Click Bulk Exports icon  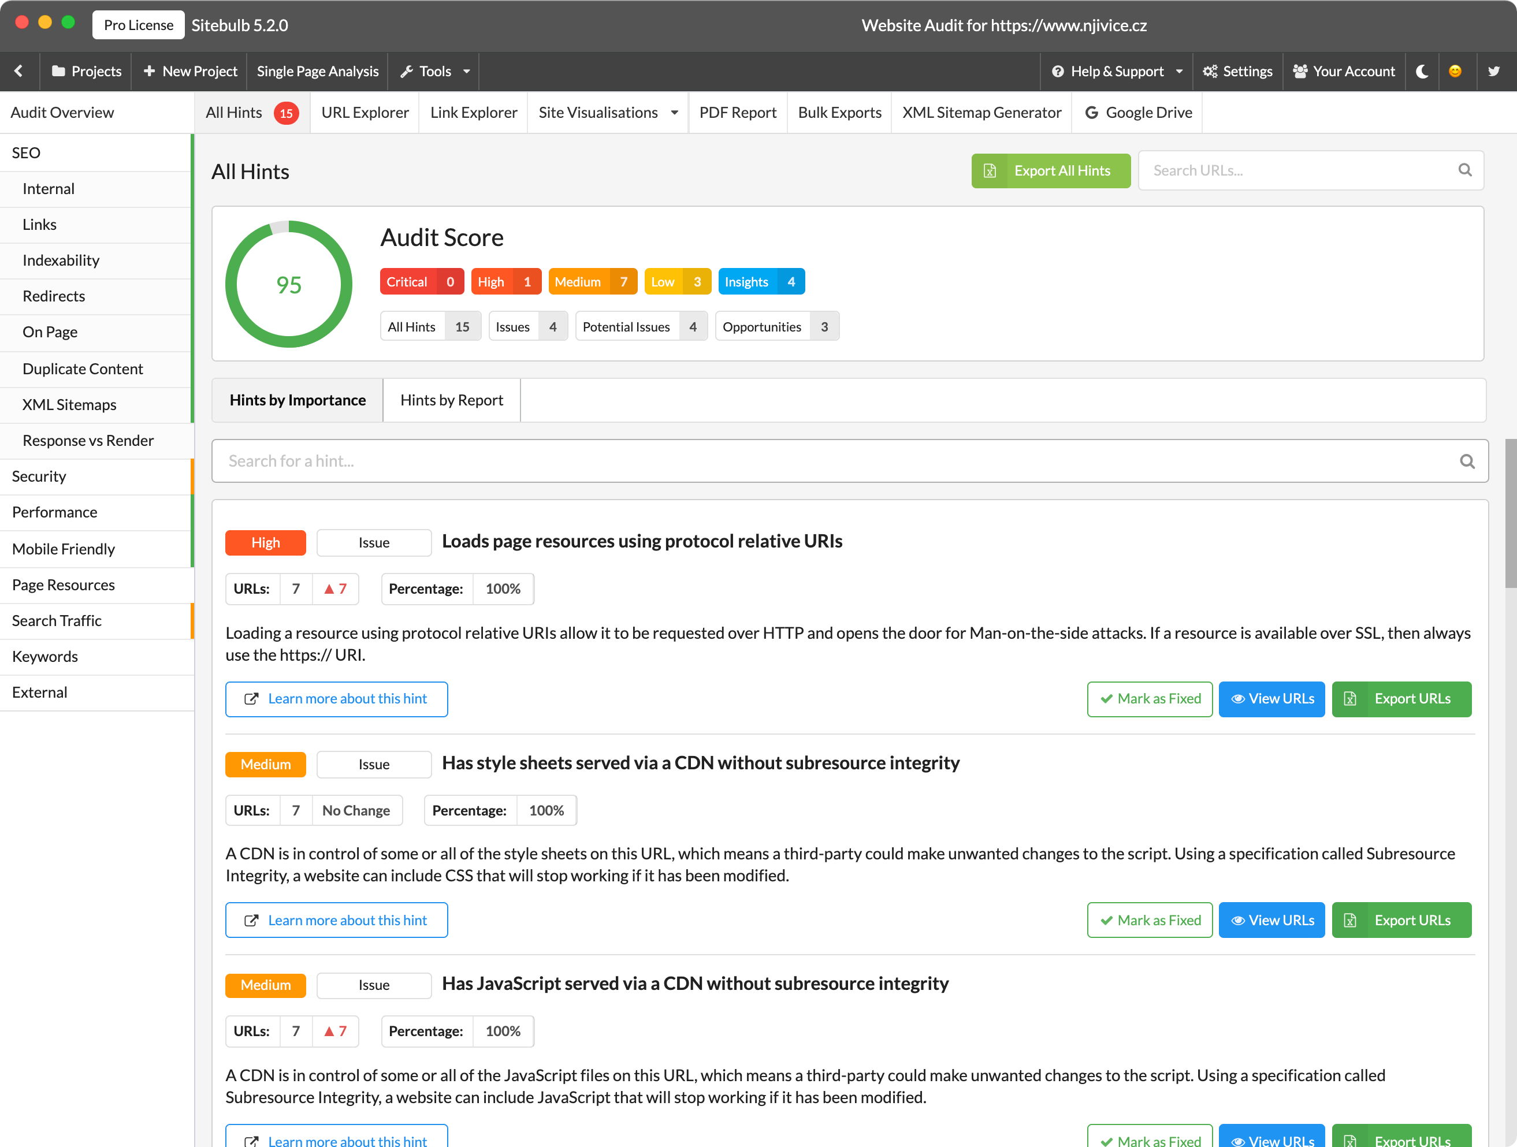click(839, 112)
